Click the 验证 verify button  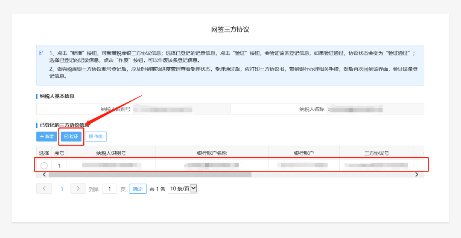point(71,137)
